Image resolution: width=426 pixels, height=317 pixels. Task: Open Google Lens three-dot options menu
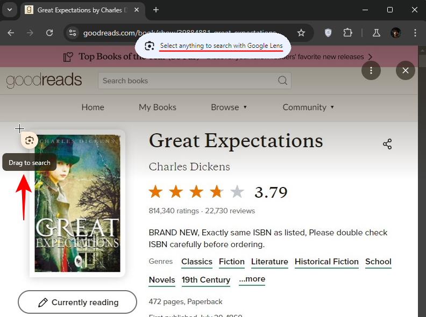click(371, 70)
